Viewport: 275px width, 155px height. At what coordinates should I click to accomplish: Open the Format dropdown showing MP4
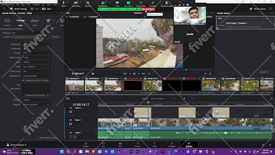pos(36,53)
